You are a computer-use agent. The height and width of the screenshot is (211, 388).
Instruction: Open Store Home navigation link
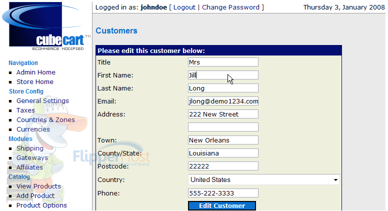click(35, 82)
